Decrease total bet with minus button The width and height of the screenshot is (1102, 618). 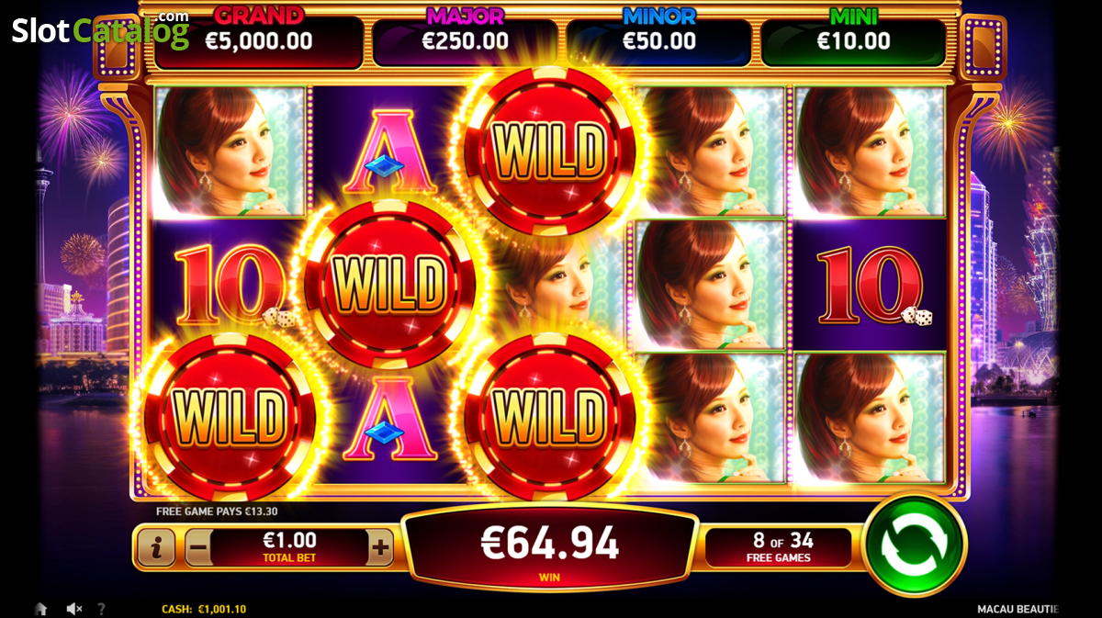pos(198,549)
